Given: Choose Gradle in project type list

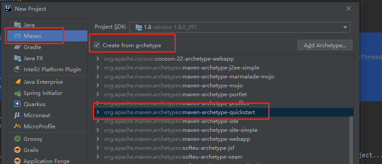Looking at the screenshot, I should click(47, 47).
